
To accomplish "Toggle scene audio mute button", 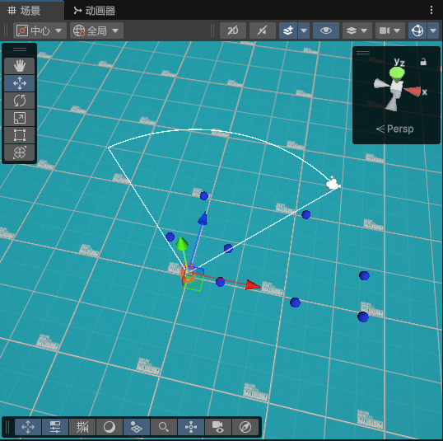I will (263, 30).
